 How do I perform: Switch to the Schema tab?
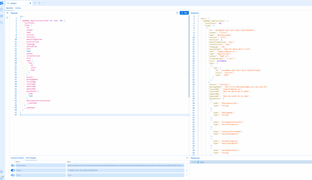(19, 8)
